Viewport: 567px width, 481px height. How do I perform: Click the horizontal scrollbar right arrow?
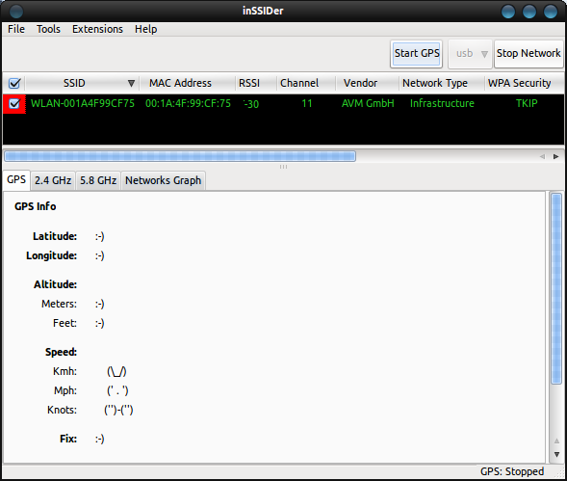[555, 156]
